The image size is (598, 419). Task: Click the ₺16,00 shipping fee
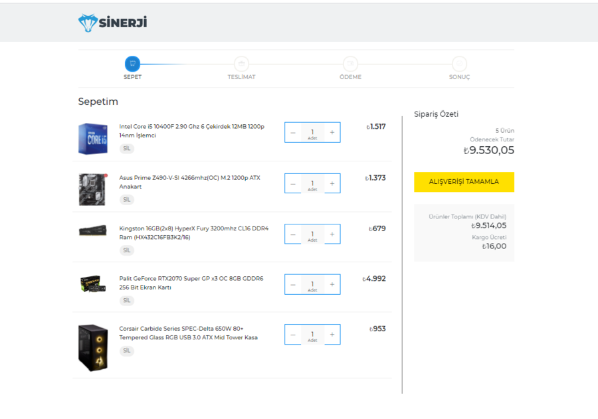click(x=494, y=246)
